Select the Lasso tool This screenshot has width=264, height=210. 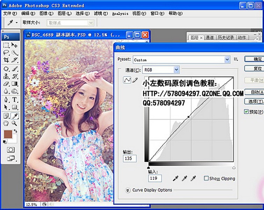pyautogui.click(x=6, y=52)
